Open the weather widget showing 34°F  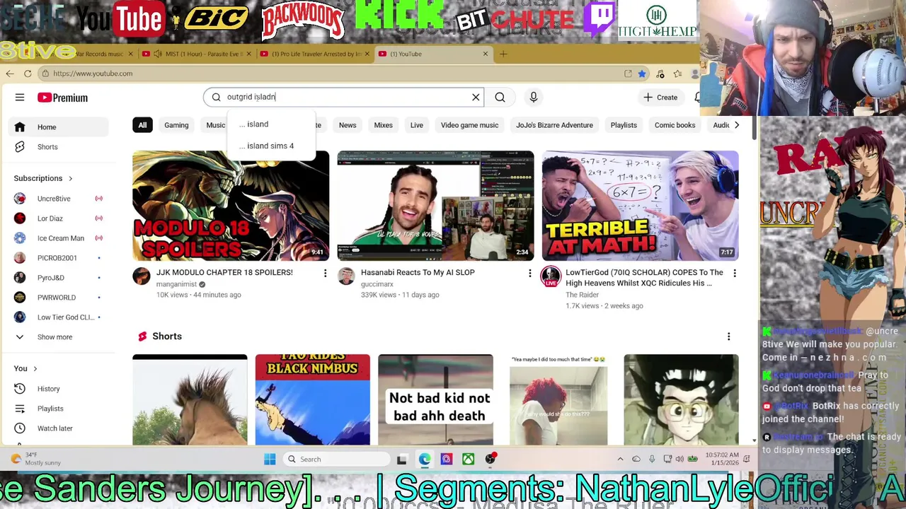point(35,460)
